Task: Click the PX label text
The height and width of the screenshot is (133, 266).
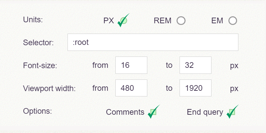Action: [x=109, y=21]
